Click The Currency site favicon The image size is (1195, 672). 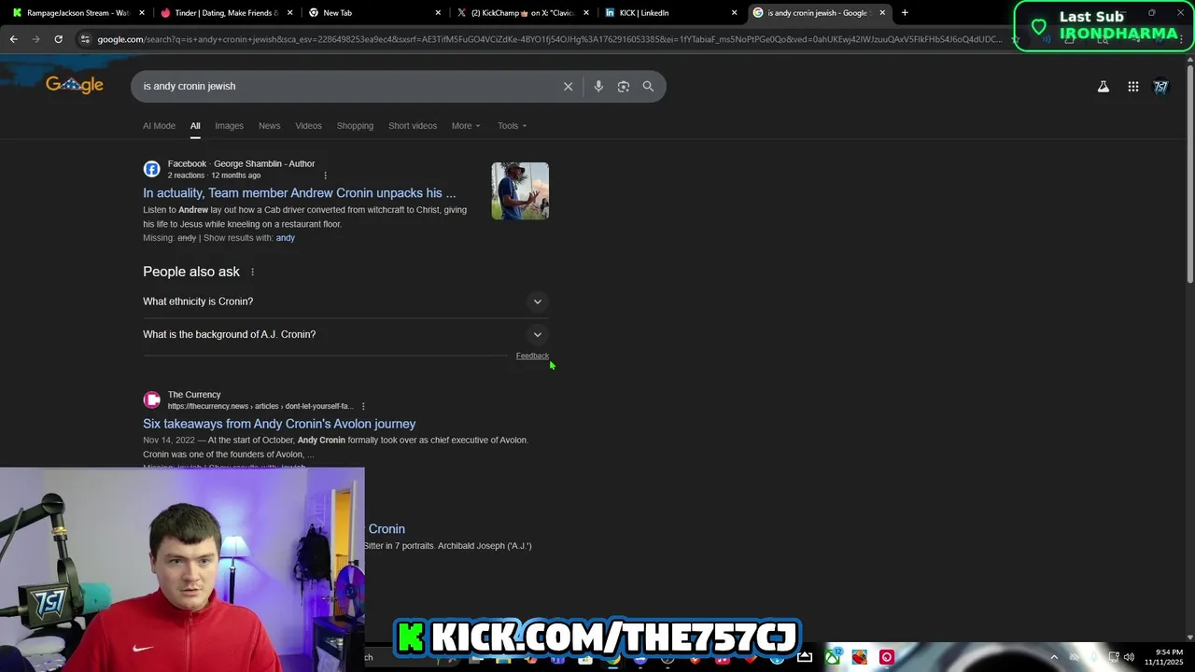pyautogui.click(x=151, y=399)
